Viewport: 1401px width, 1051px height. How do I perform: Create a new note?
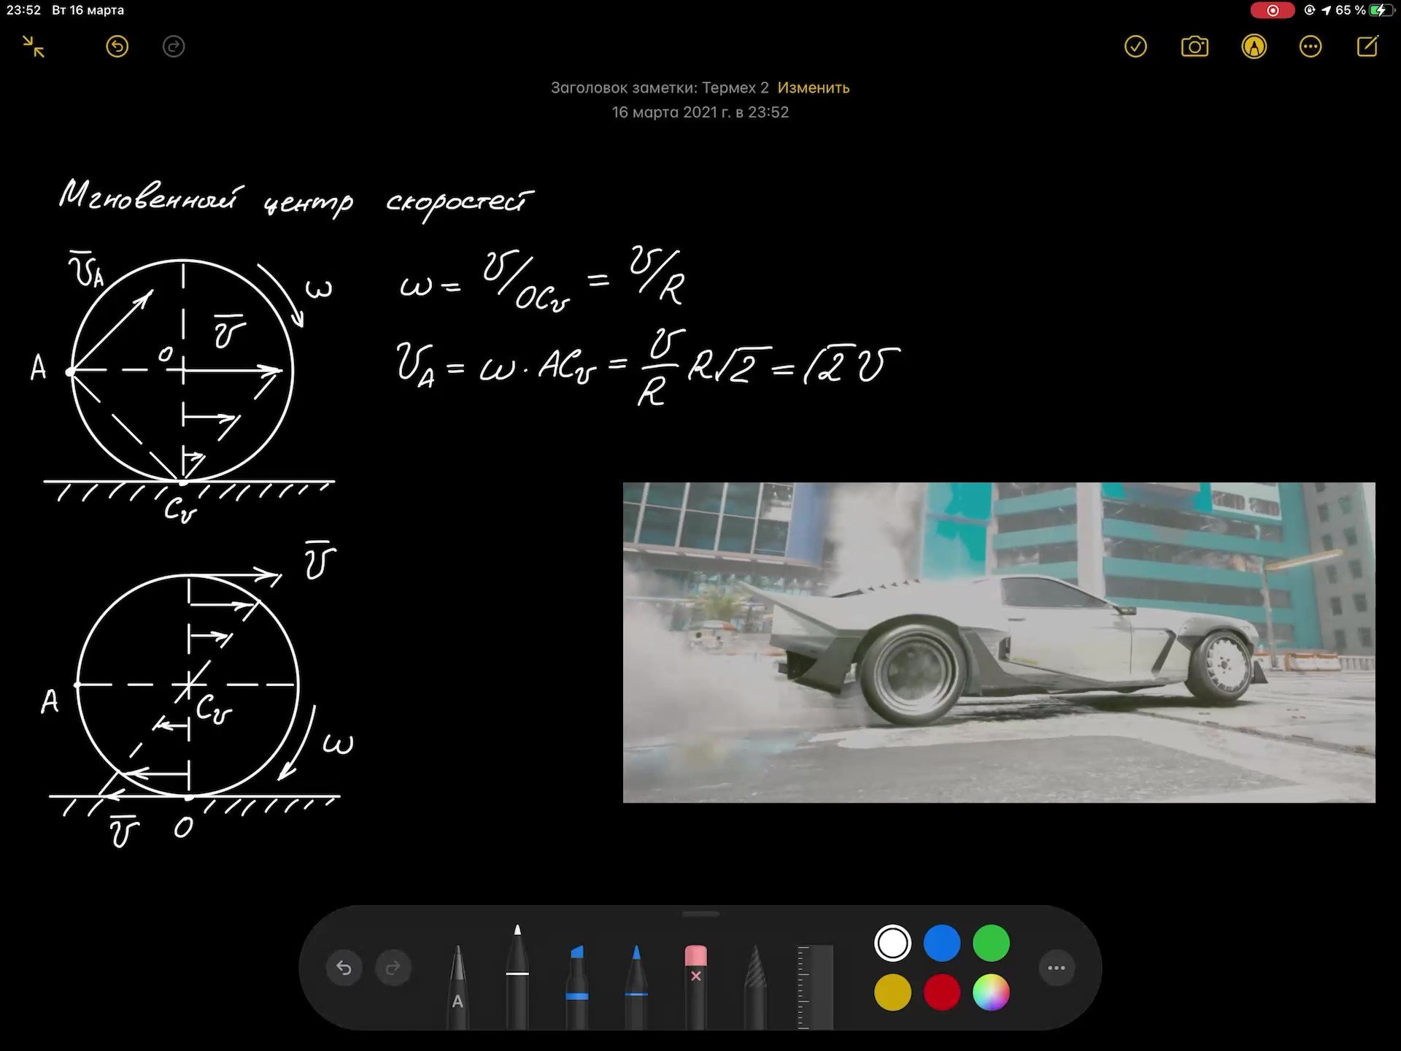(1367, 47)
